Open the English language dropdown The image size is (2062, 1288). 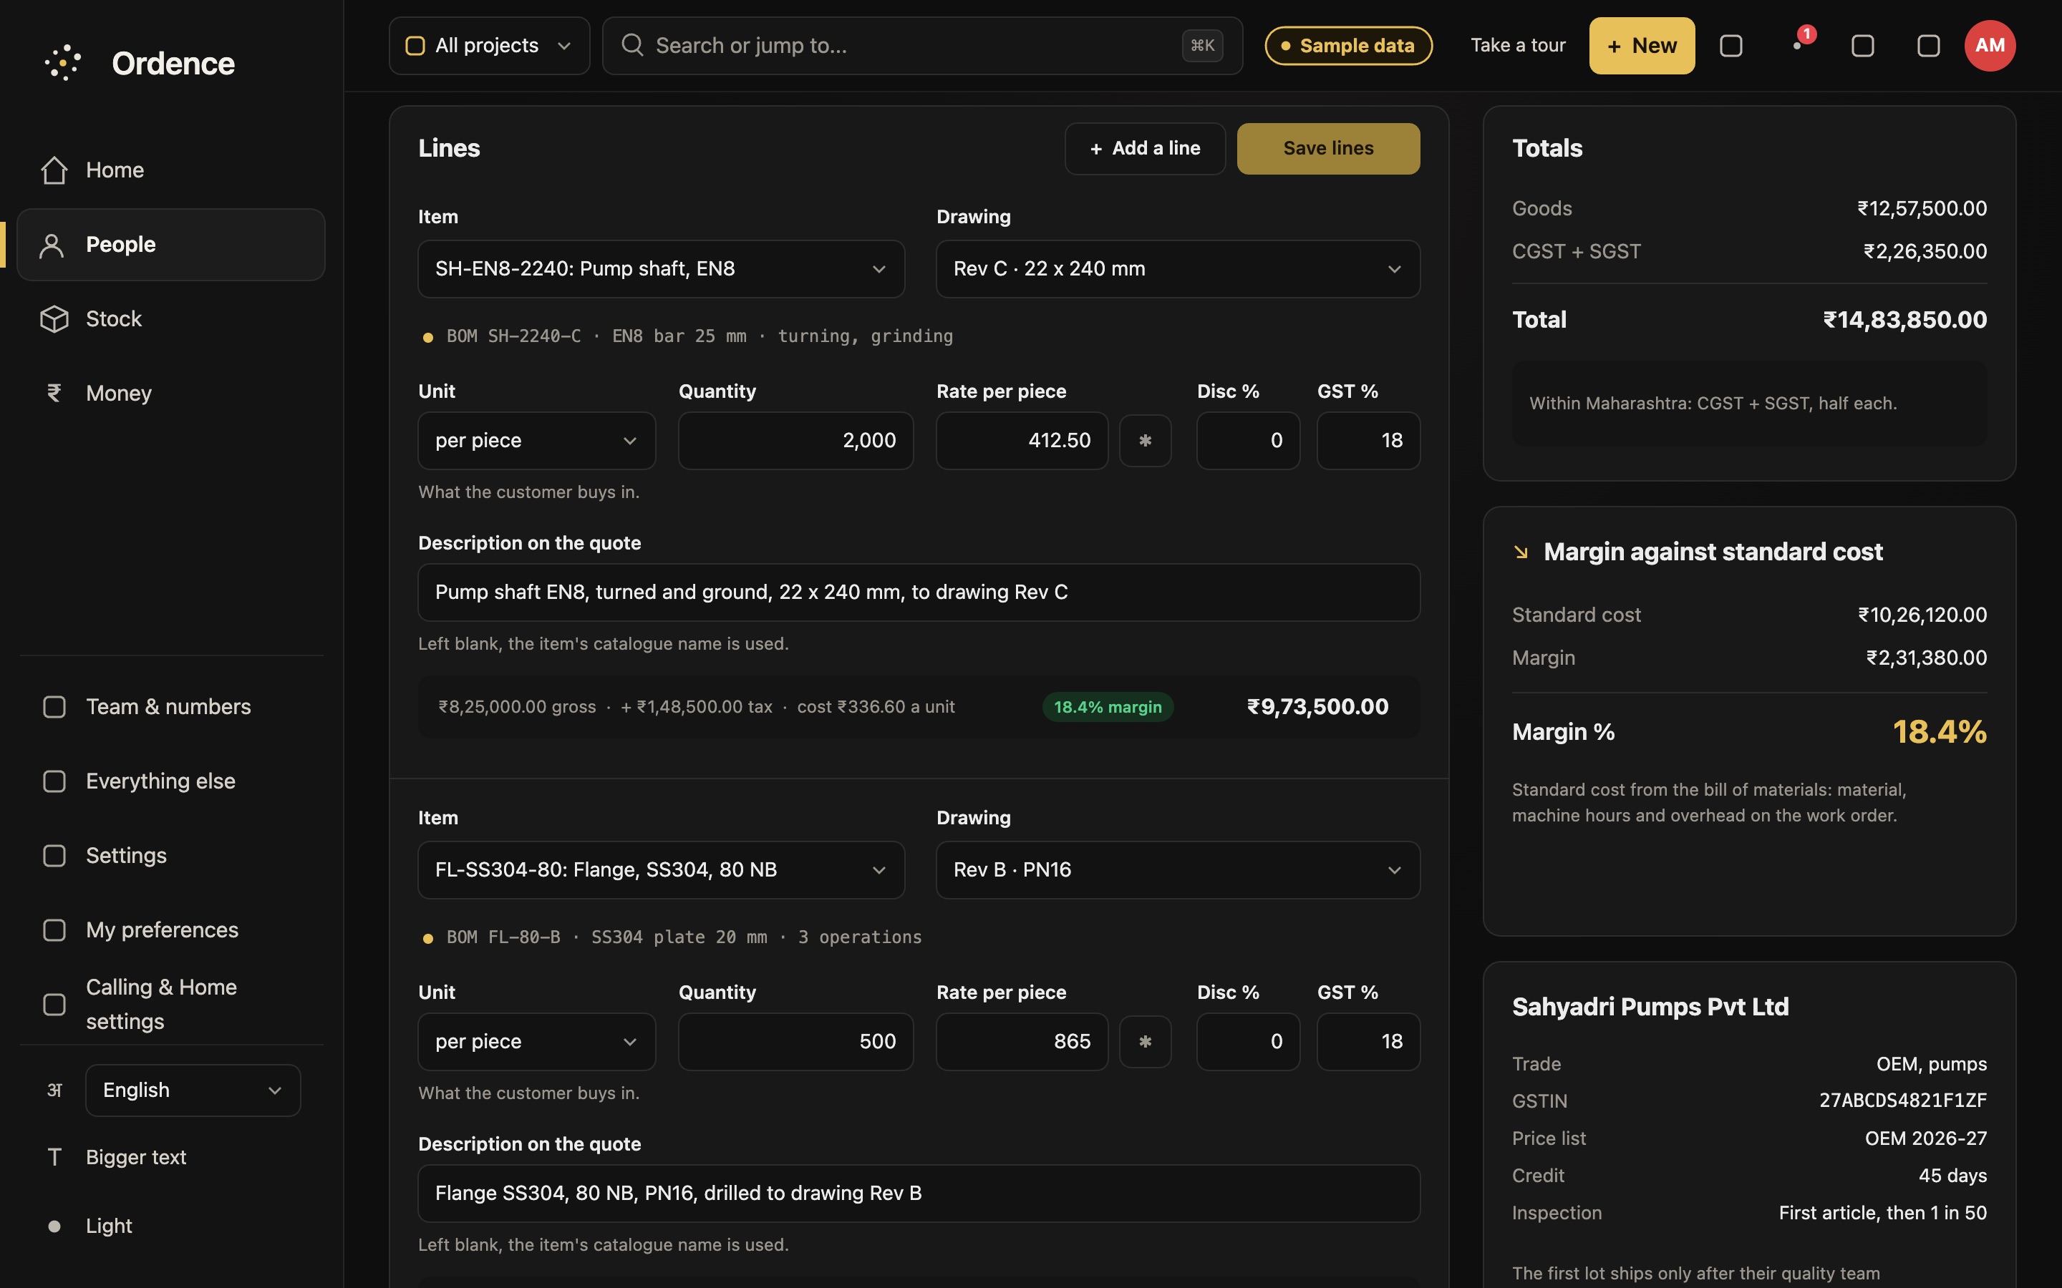[193, 1091]
